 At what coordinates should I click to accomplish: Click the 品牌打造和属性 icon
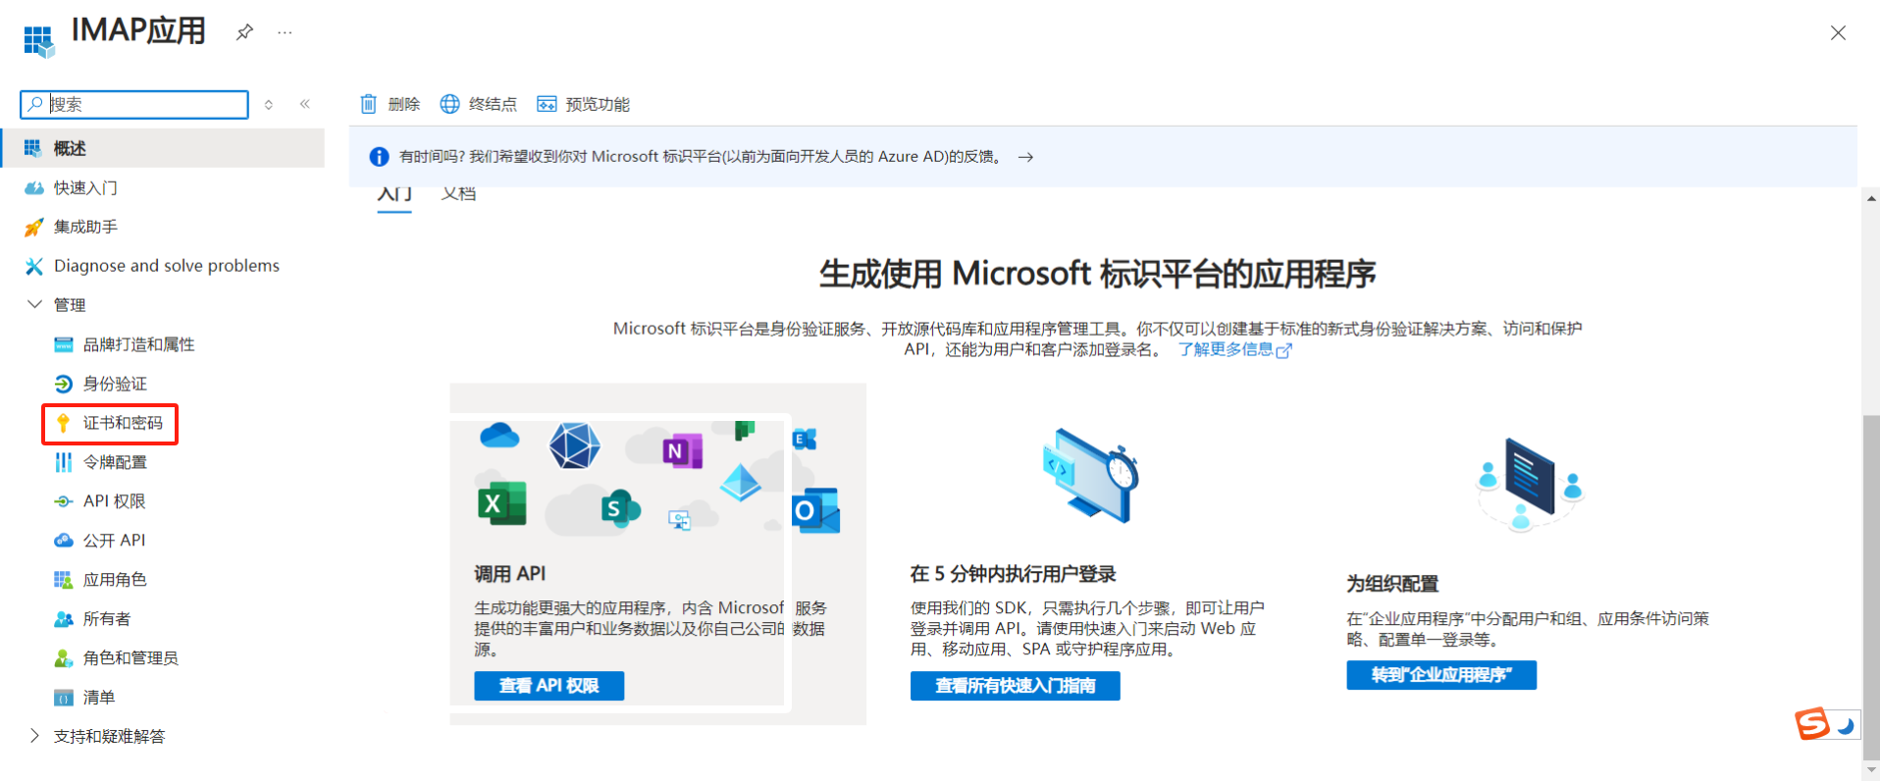pyautogui.click(x=63, y=344)
